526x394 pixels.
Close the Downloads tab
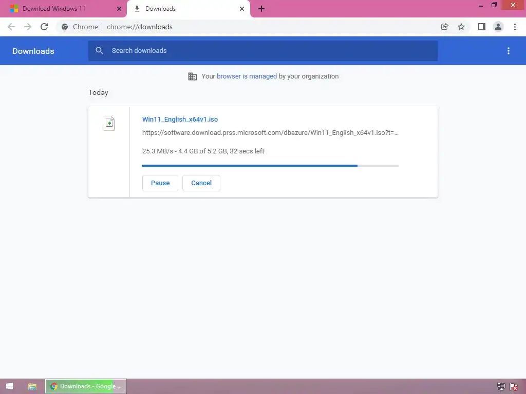tap(242, 9)
